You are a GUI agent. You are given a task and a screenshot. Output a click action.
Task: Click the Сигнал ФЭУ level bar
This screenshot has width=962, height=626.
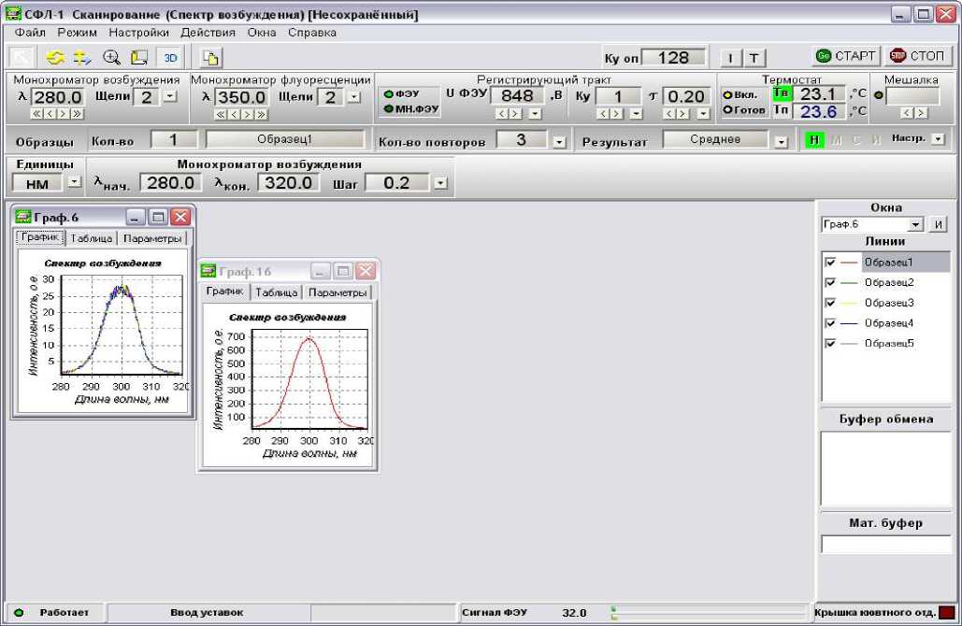point(708,613)
